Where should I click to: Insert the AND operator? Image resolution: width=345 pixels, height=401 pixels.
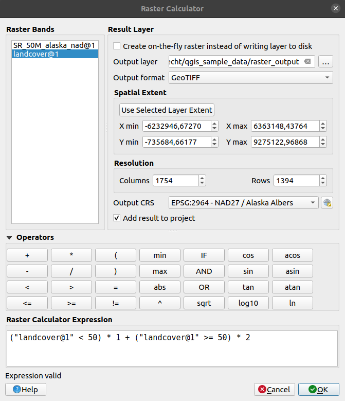(204, 271)
